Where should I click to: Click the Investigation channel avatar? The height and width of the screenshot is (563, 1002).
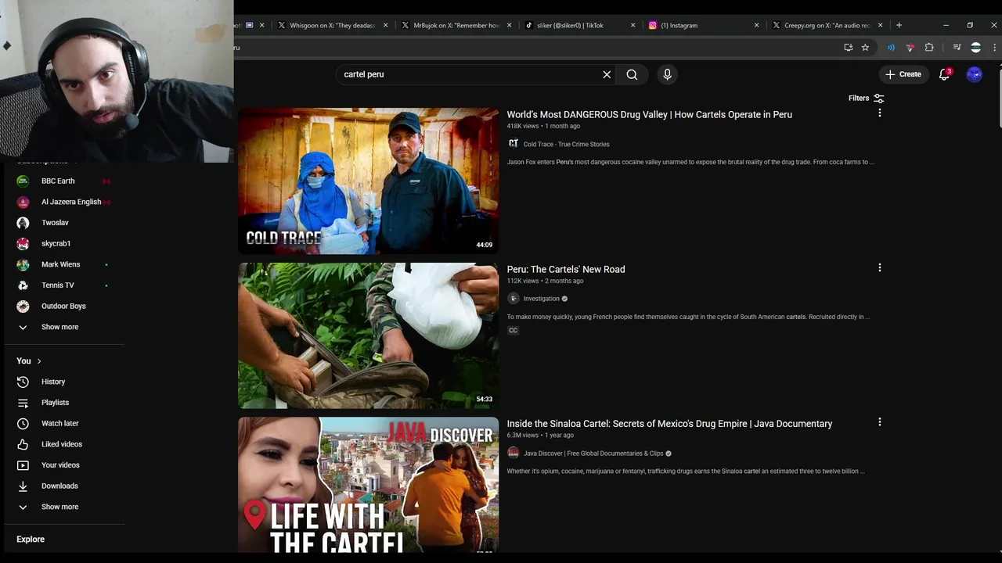click(x=513, y=299)
